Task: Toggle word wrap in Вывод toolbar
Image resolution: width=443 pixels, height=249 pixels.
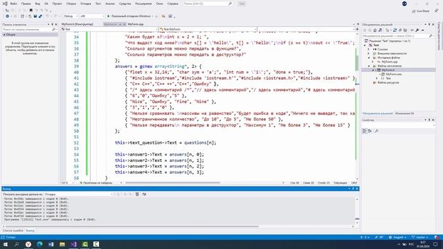Action: pyautogui.click(x=145, y=194)
